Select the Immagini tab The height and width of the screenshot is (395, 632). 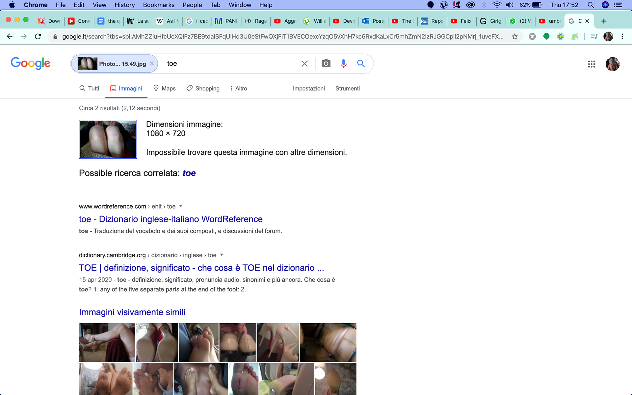click(126, 88)
